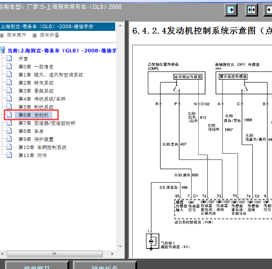Viewport: 272px width, 269px height.
Task: Select chapter 第6章 发动机
Action: click(33, 115)
